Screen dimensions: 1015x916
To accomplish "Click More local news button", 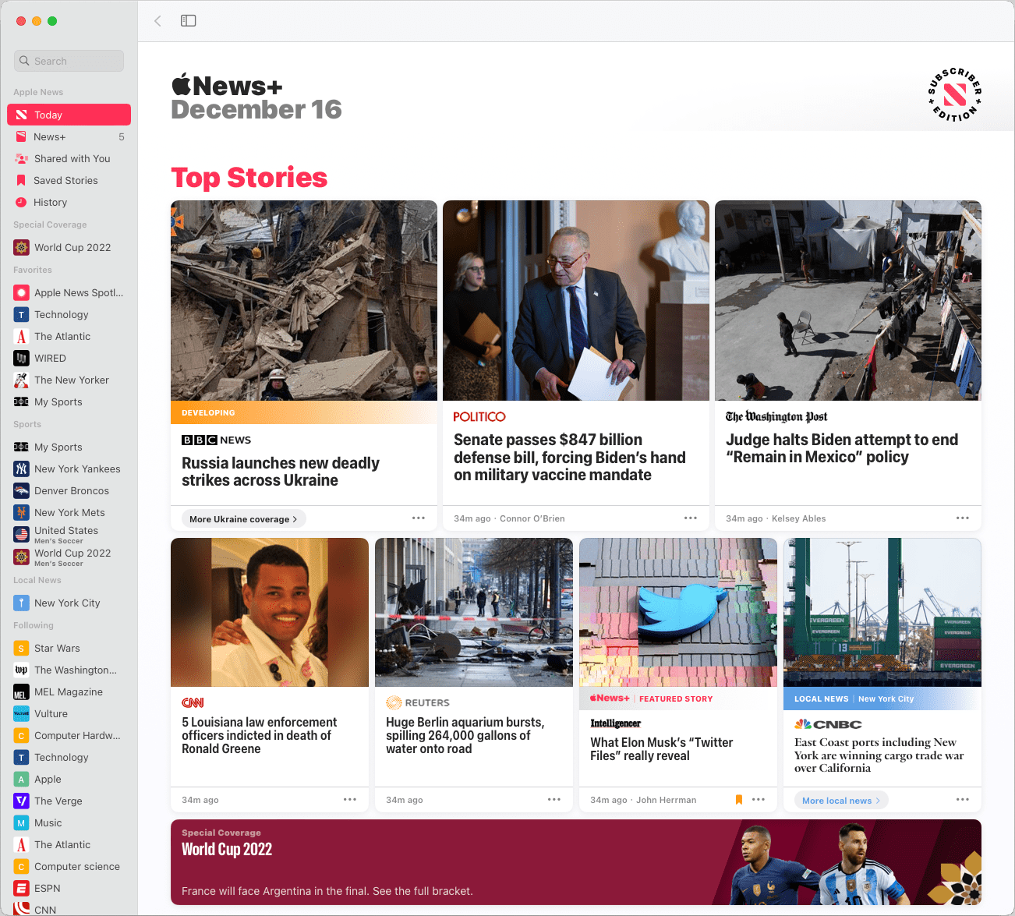I will [x=840, y=801].
